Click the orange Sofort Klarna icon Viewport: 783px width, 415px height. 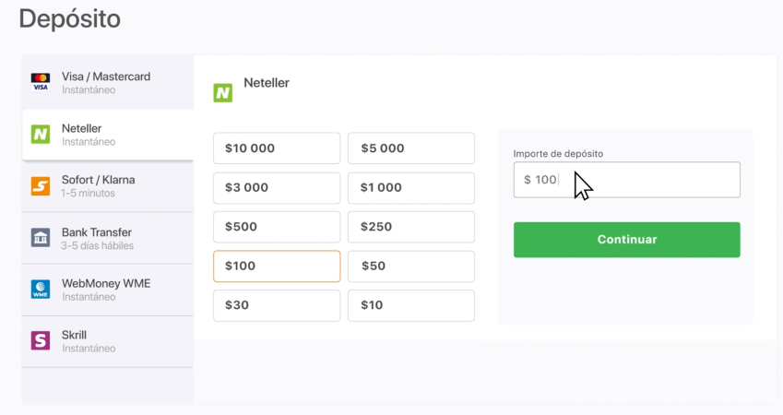tap(41, 186)
